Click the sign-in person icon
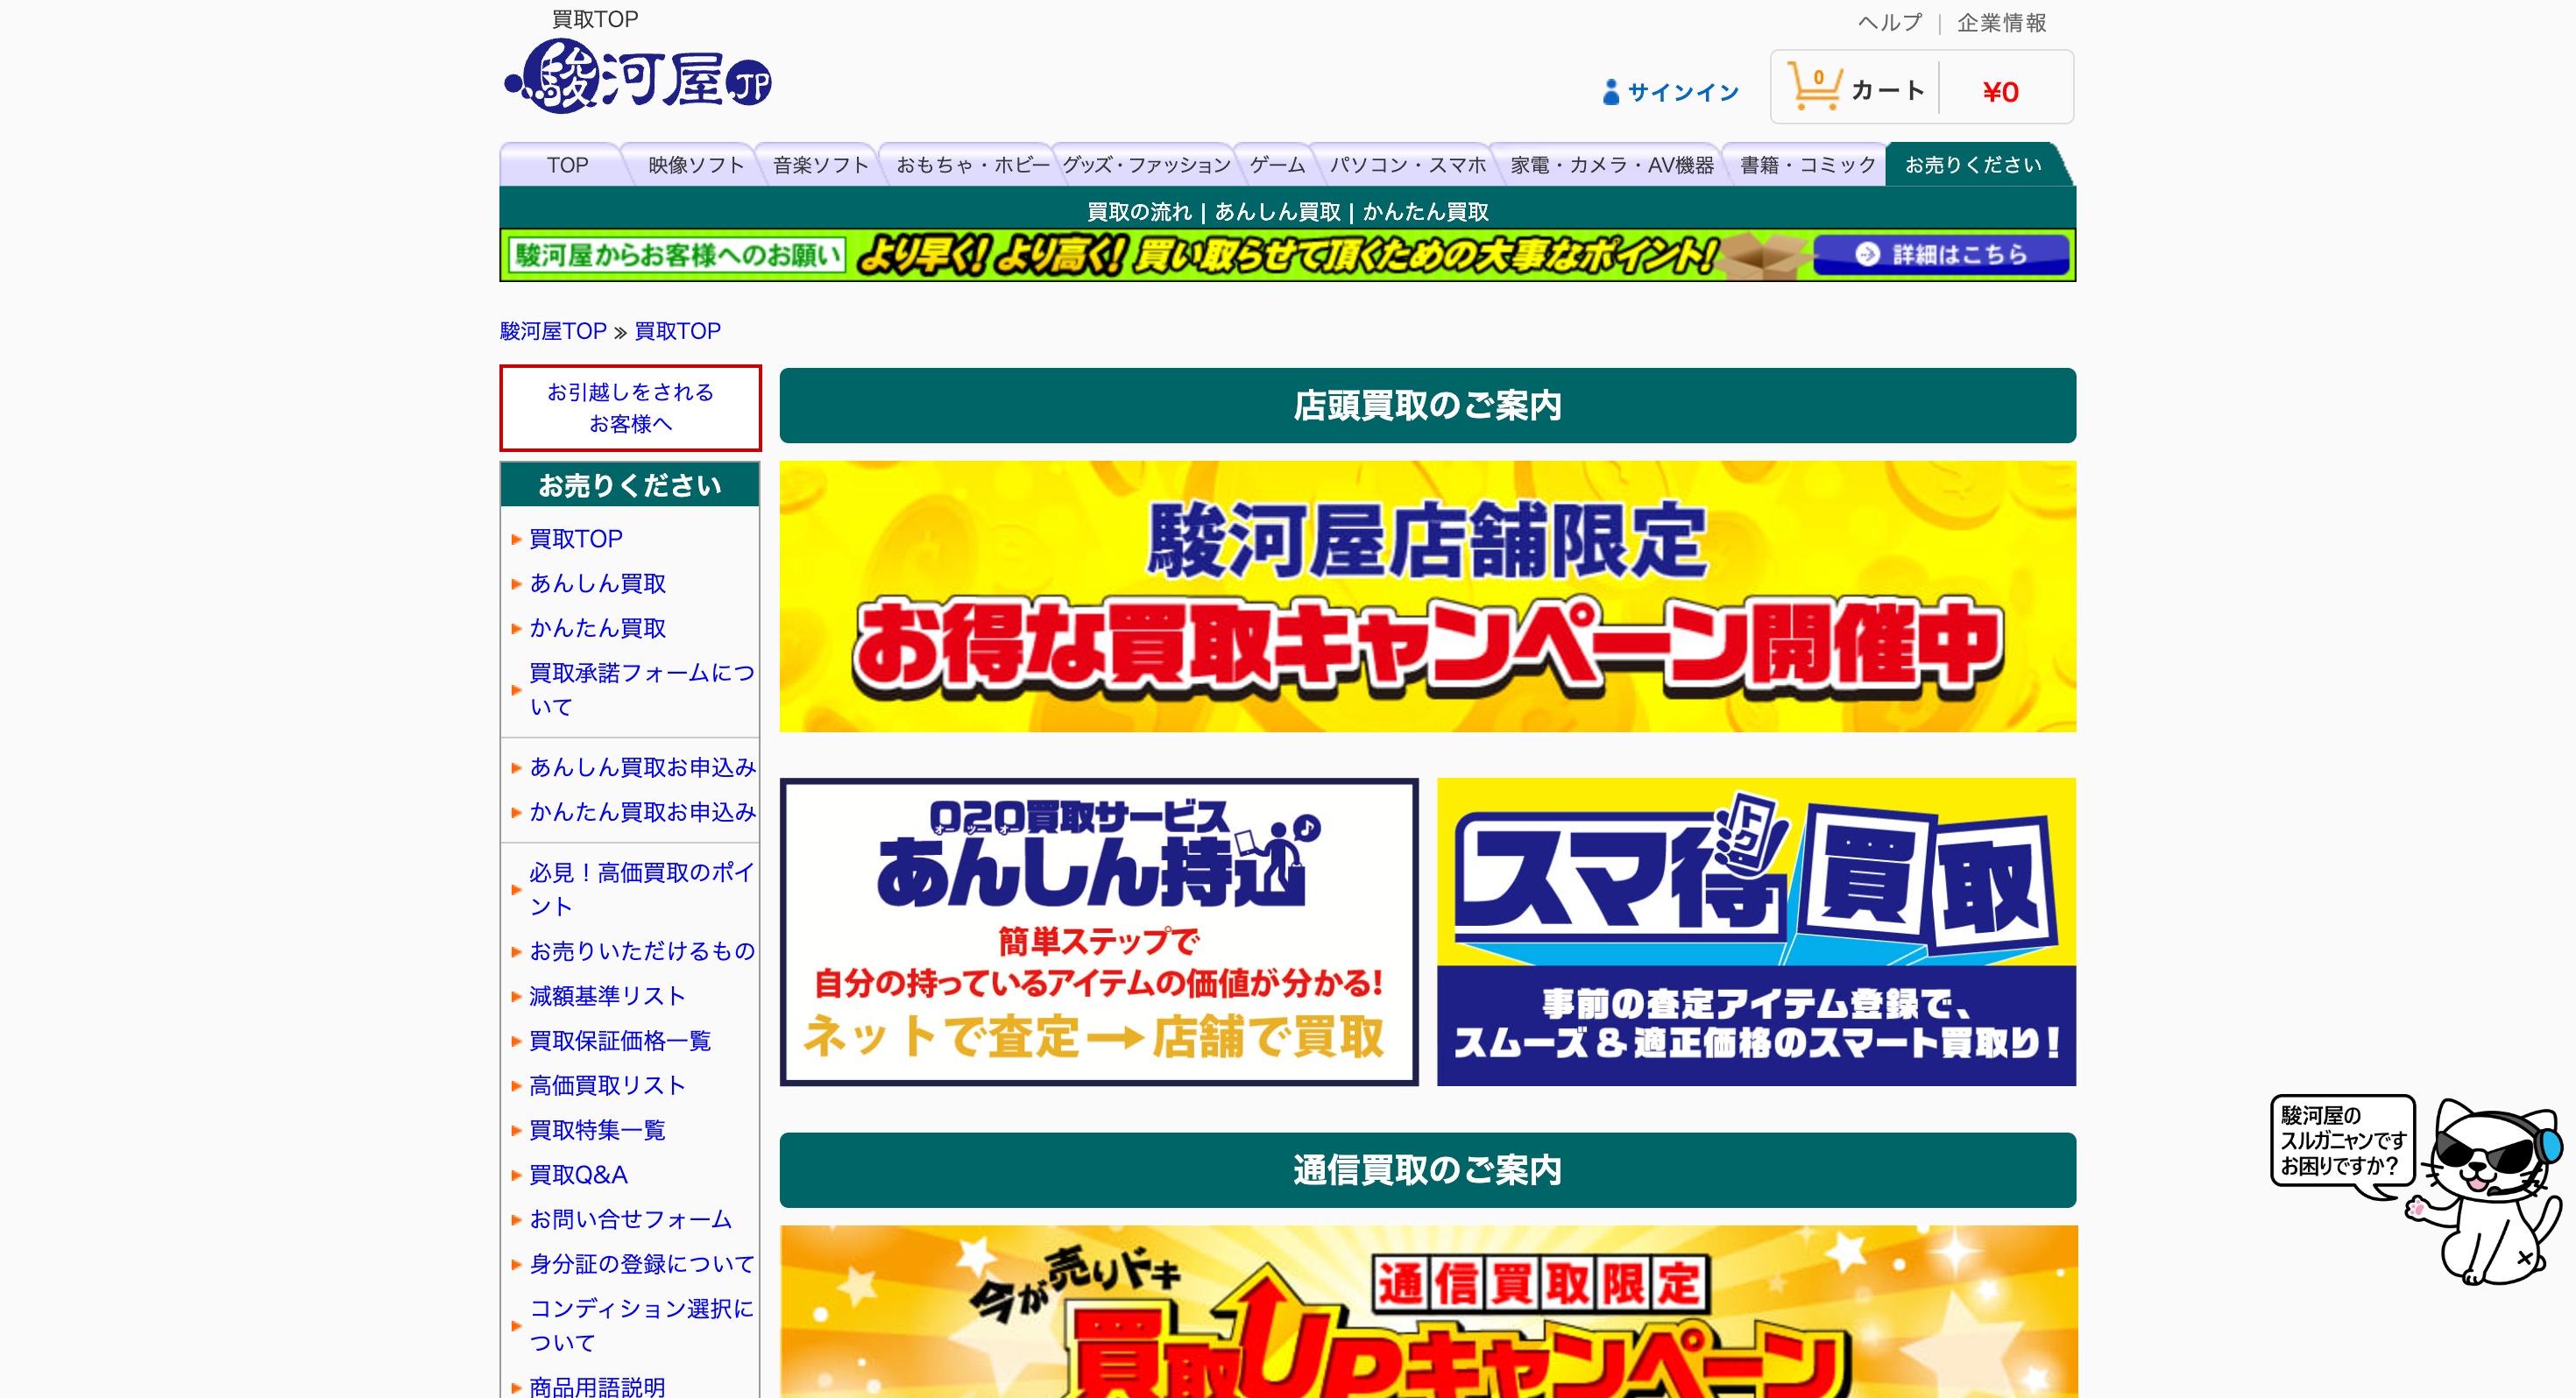Viewport: 2576px width, 1398px height. tap(1610, 92)
